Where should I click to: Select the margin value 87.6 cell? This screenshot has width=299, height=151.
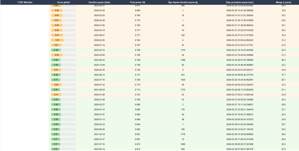click(x=283, y=149)
